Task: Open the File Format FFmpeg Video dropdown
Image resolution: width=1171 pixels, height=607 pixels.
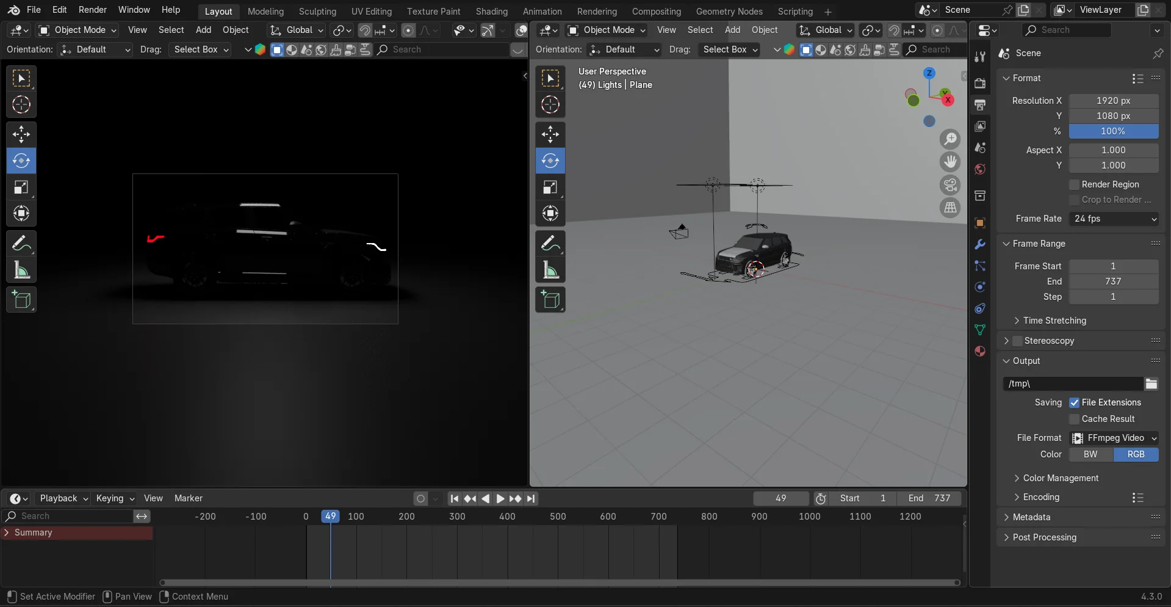Action: click(1114, 438)
